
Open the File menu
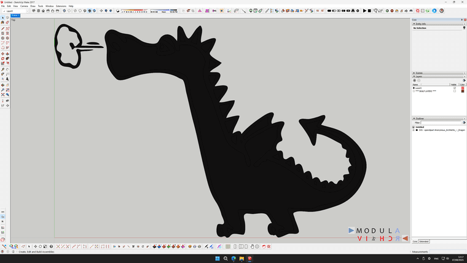pyautogui.click(x=2, y=6)
